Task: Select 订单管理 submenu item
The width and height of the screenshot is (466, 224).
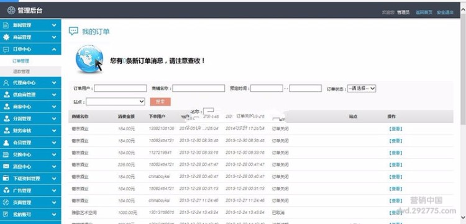Action: (21, 61)
